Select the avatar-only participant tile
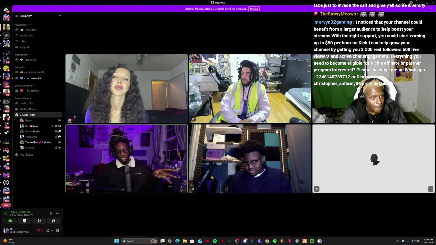Screen dimensions: 436x245 click(x=373, y=159)
